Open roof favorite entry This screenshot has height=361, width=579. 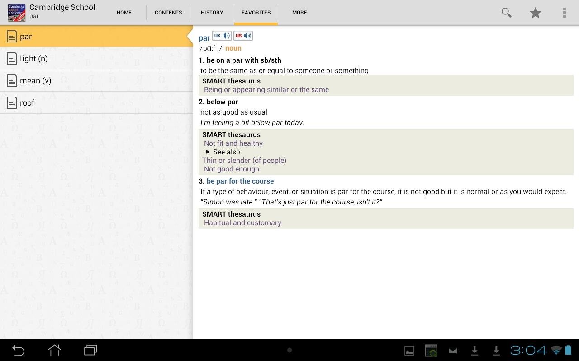(96, 103)
